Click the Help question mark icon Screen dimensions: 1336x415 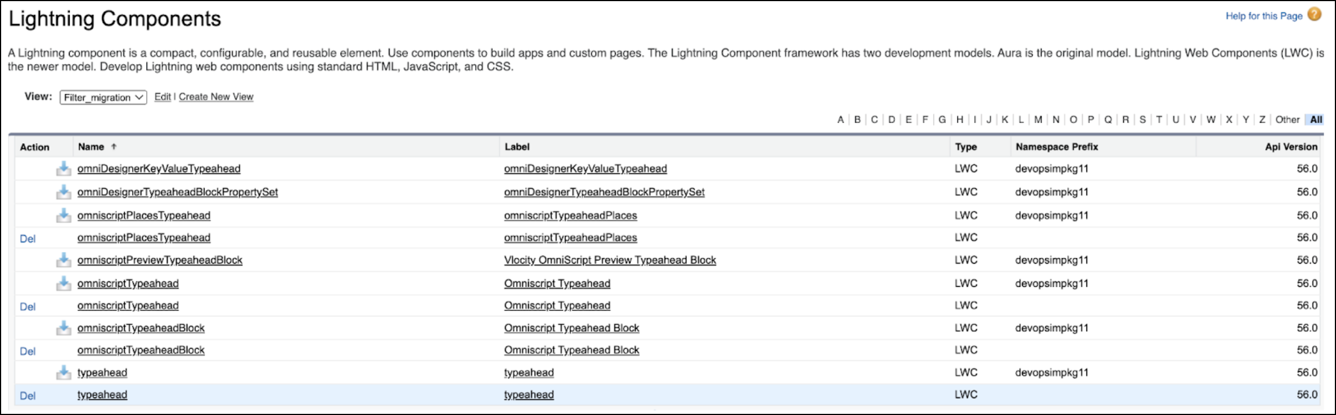pyautogui.click(x=1315, y=15)
